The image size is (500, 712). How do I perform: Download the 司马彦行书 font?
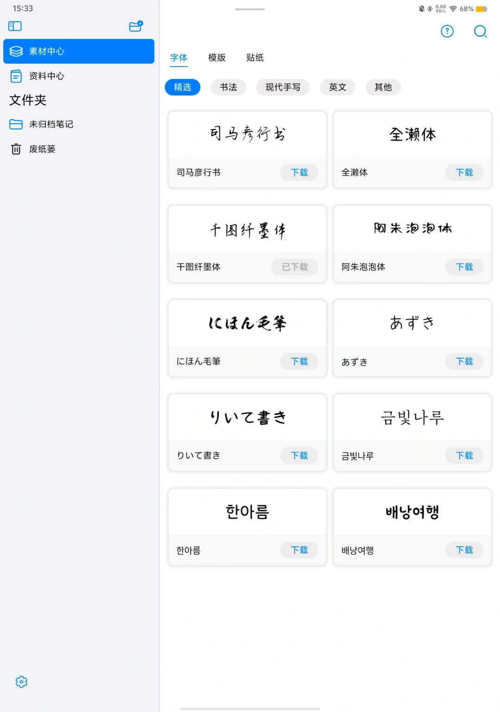pos(299,172)
